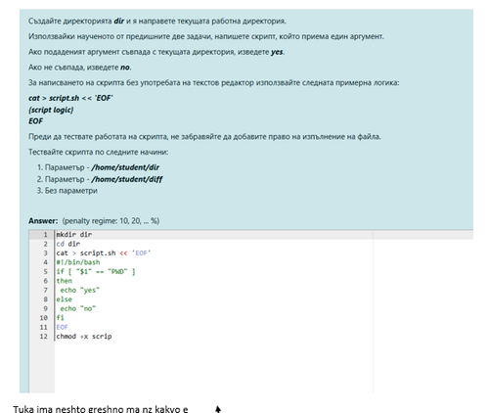Screen dimensions: 489x413
Task: Click code line 1 'mkdir dir'
Action: (x=74, y=235)
